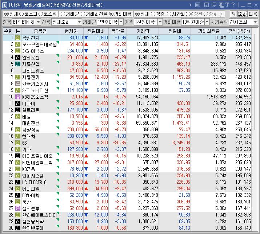Open the 삼성전자 stock name
260x234 pixels.
pyautogui.click(x=31, y=38)
